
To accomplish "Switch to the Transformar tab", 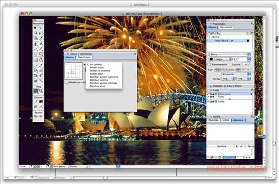I will pyautogui.click(x=84, y=57).
